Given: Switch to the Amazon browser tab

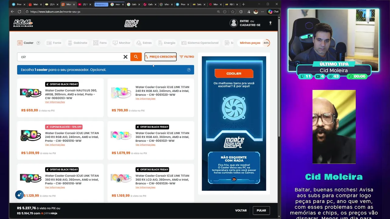Looking at the screenshot, I should [x=101, y=4].
